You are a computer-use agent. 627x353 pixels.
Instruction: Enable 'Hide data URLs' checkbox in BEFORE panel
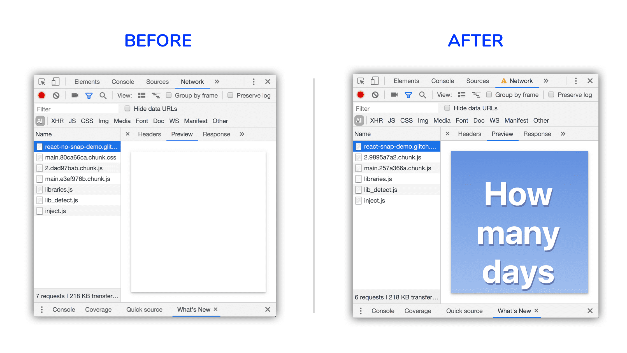[125, 109]
